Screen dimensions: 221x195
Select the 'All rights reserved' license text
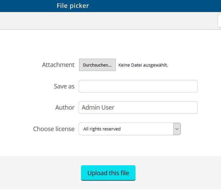point(102,129)
